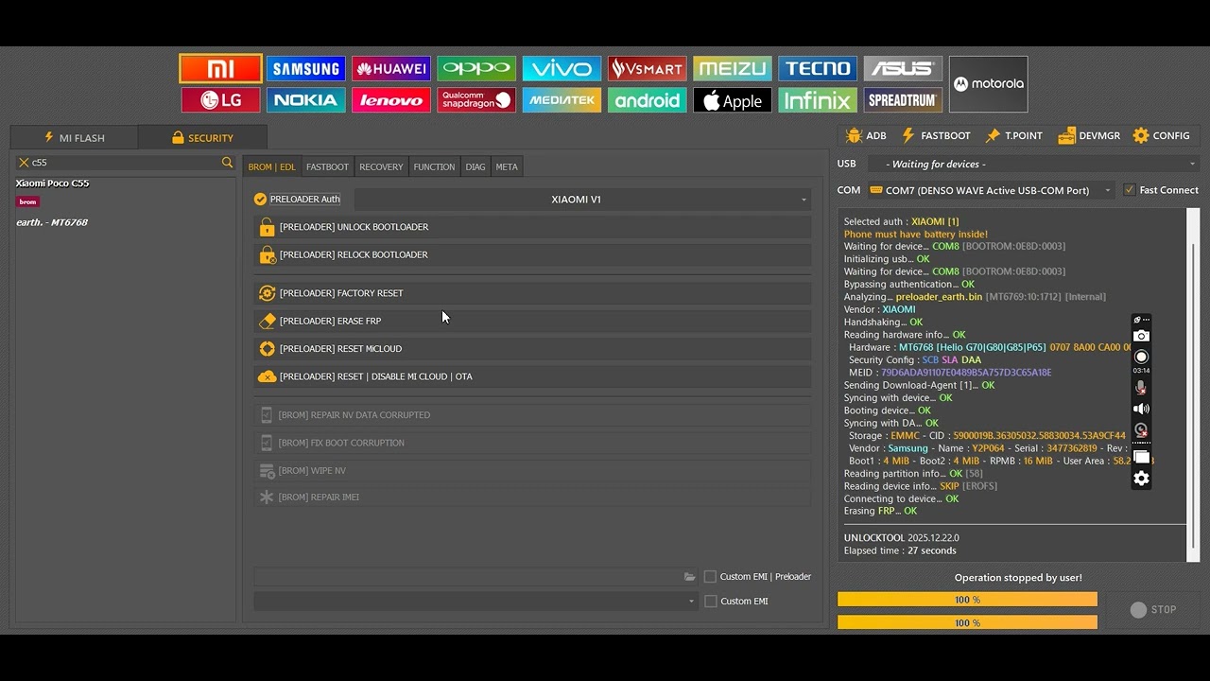
Task: Open the Lenovo brand section
Action: point(391,100)
